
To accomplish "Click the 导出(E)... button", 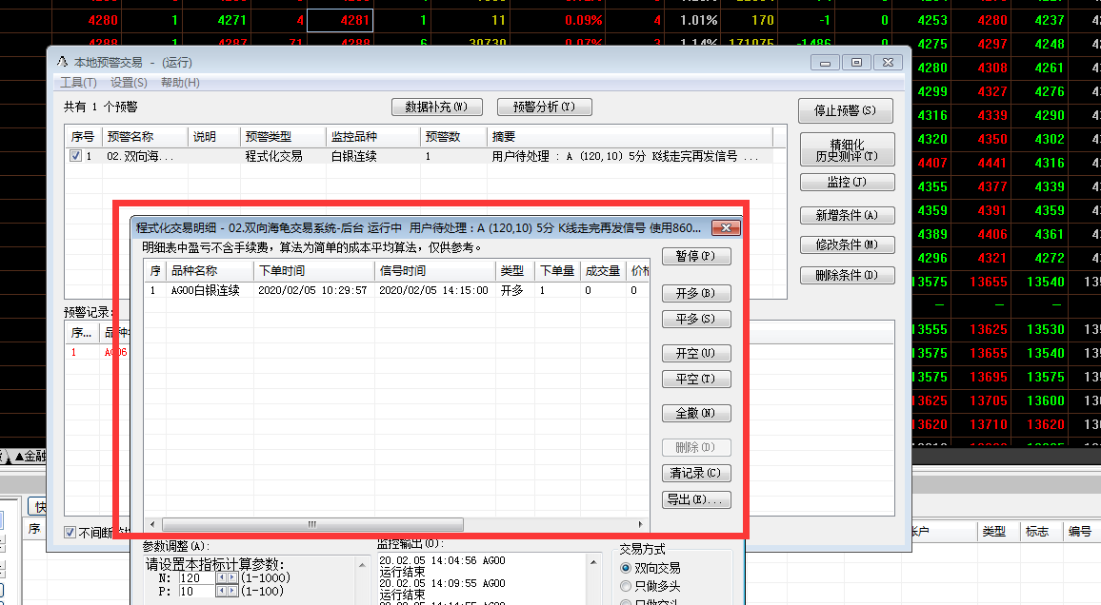I will pyautogui.click(x=696, y=499).
